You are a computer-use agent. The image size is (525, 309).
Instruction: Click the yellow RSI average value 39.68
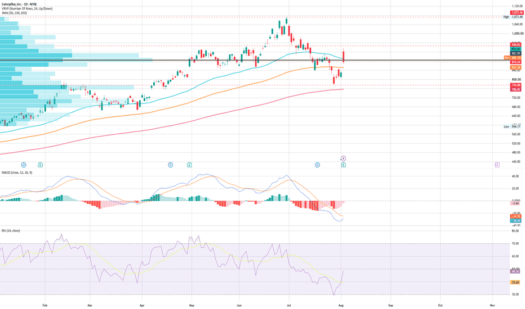(x=515, y=282)
